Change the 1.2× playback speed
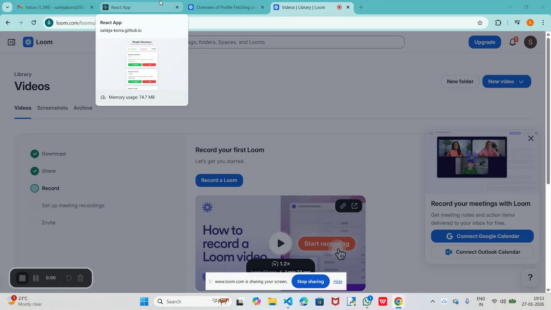 click(281, 264)
